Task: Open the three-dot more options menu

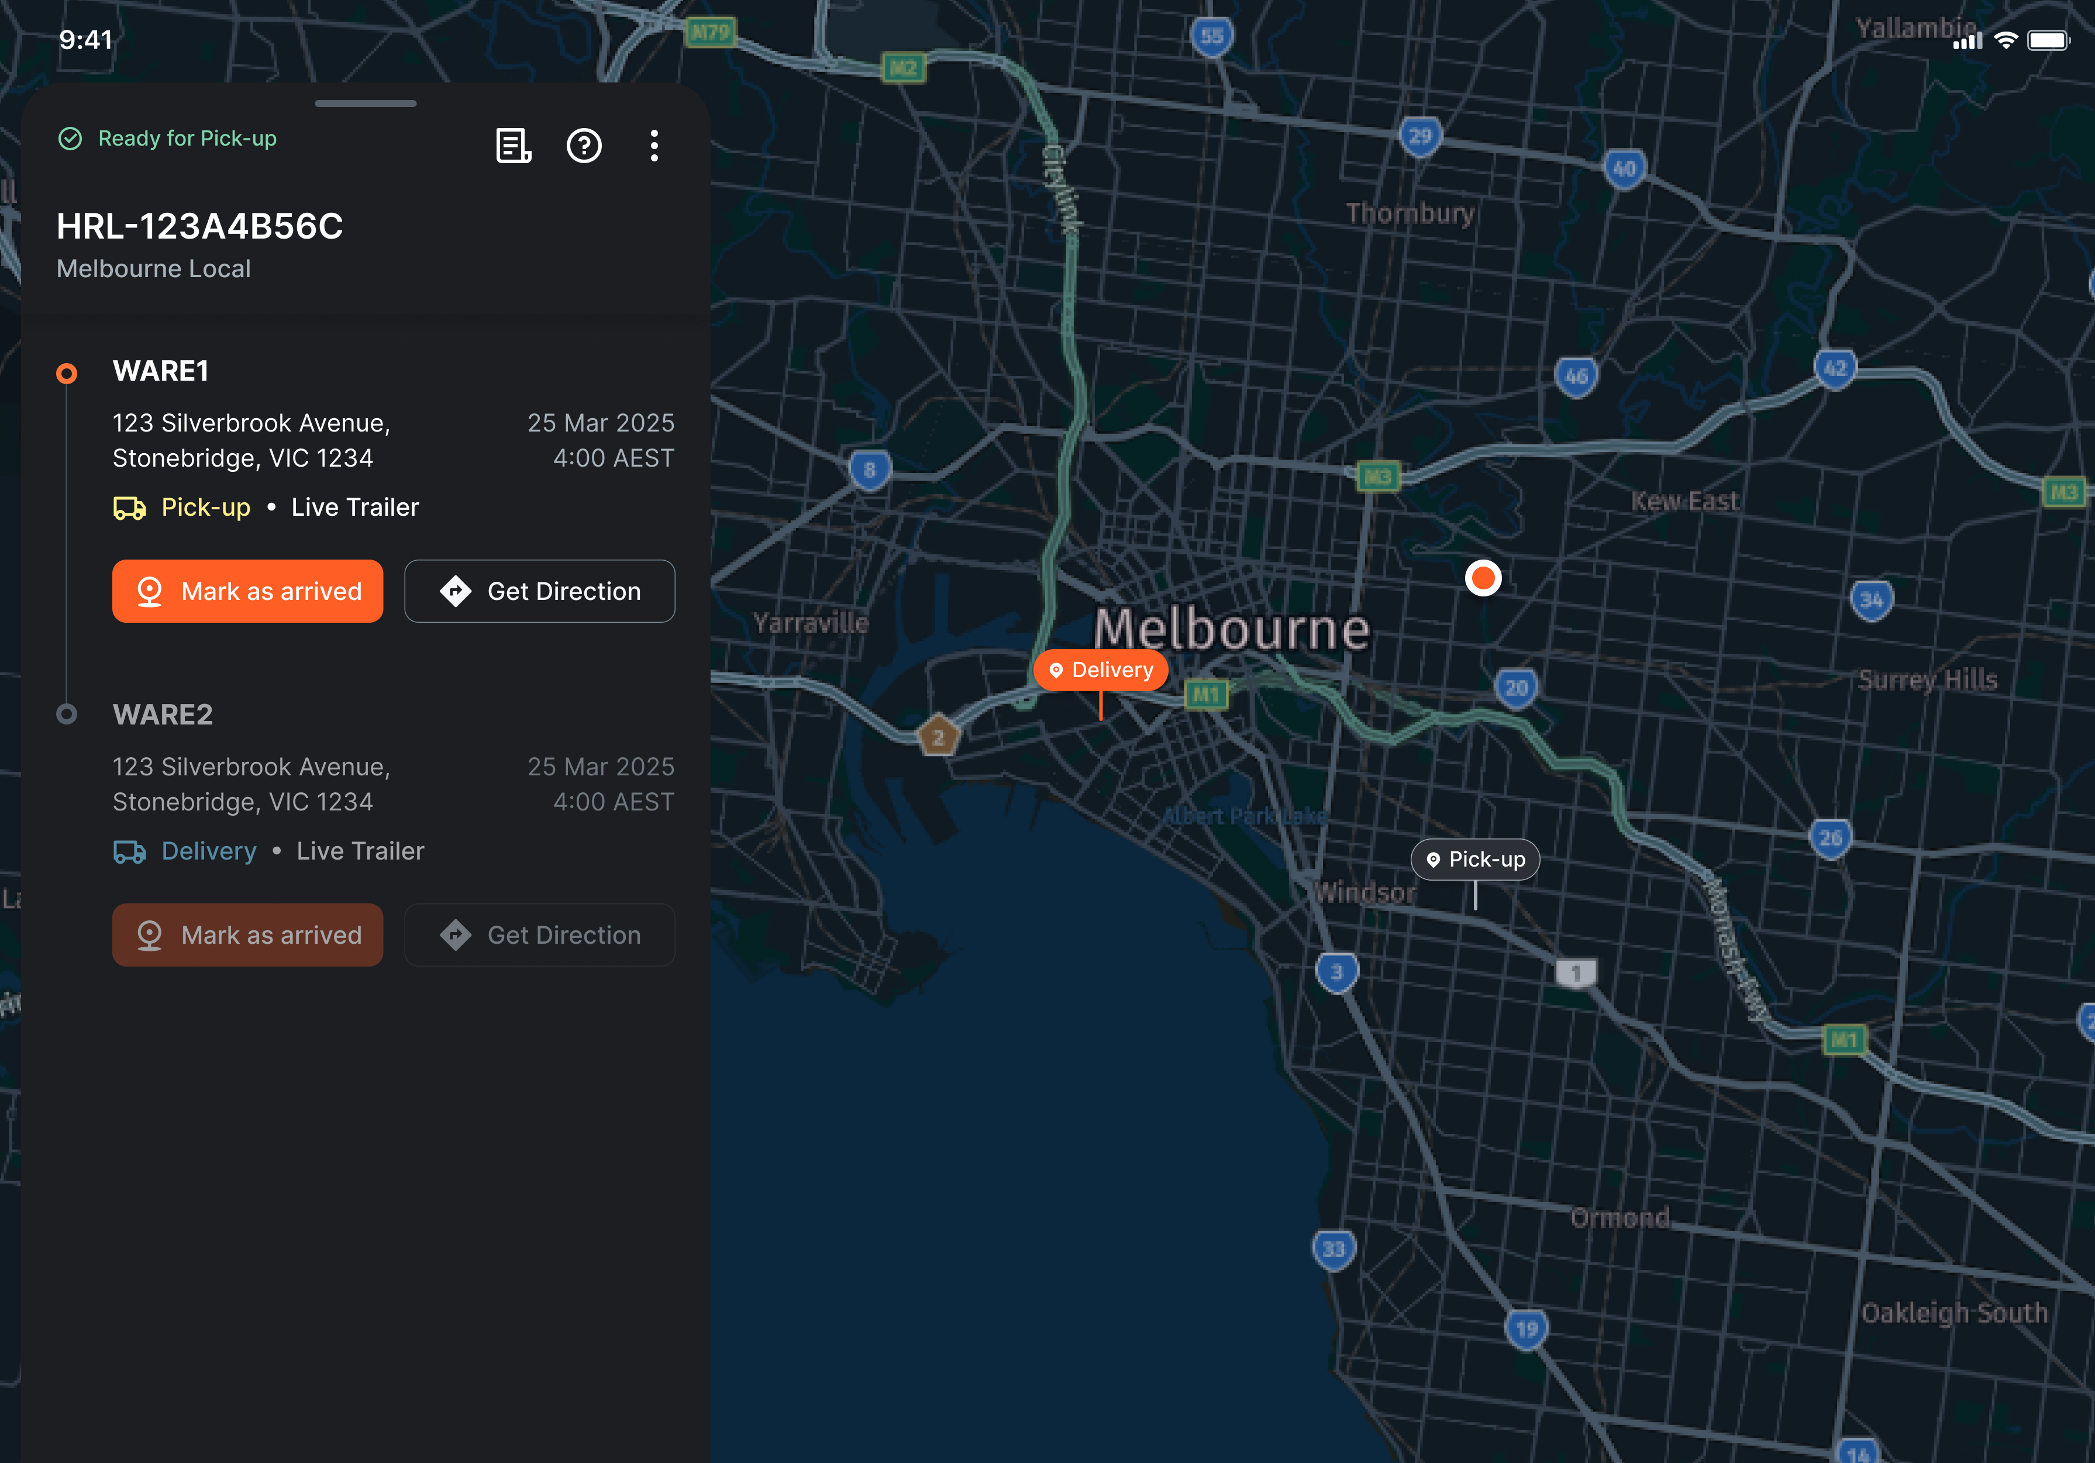Action: tap(654, 146)
